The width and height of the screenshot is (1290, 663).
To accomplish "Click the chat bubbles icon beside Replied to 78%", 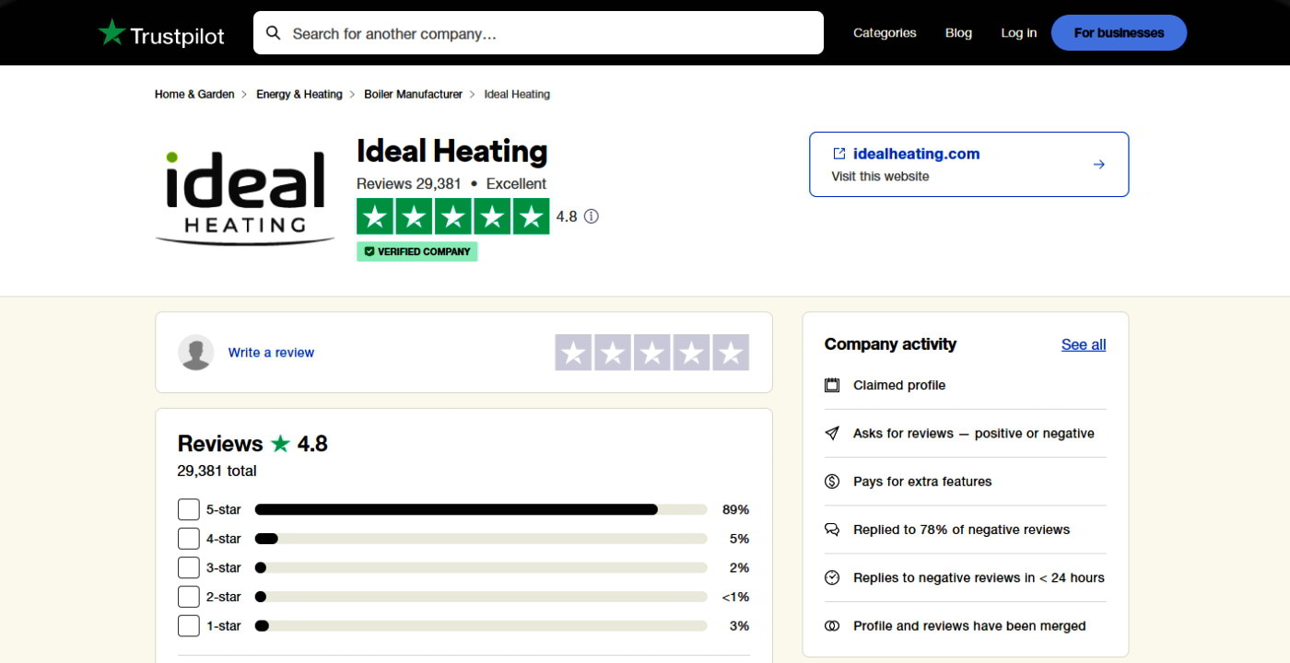I will (832, 529).
